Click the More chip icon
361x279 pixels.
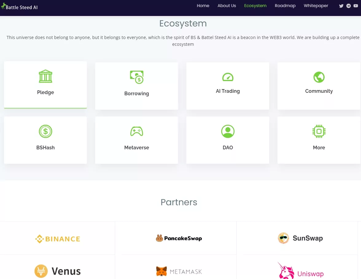point(319,131)
